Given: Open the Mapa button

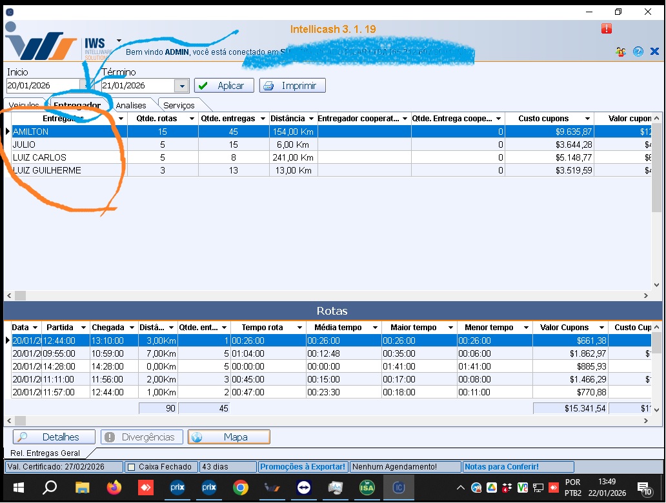Looking at the screenshot, I should pyautogui.click(x=229, y=437).
